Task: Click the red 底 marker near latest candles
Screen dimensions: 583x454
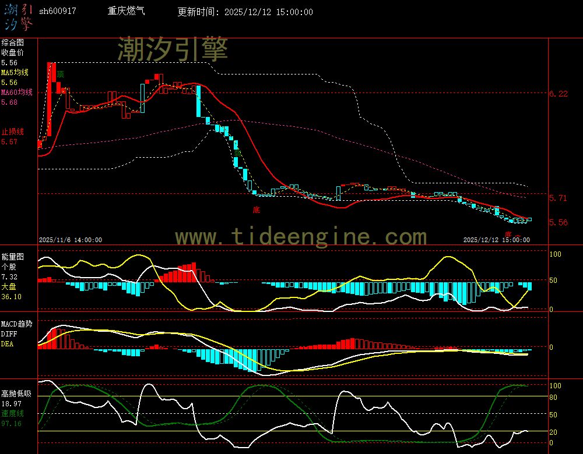Action: coord(508,234)
